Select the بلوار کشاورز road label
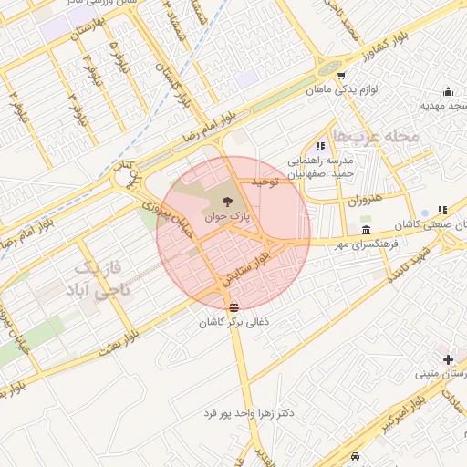Screen dimensions: 467x467 tap(386, 47)
